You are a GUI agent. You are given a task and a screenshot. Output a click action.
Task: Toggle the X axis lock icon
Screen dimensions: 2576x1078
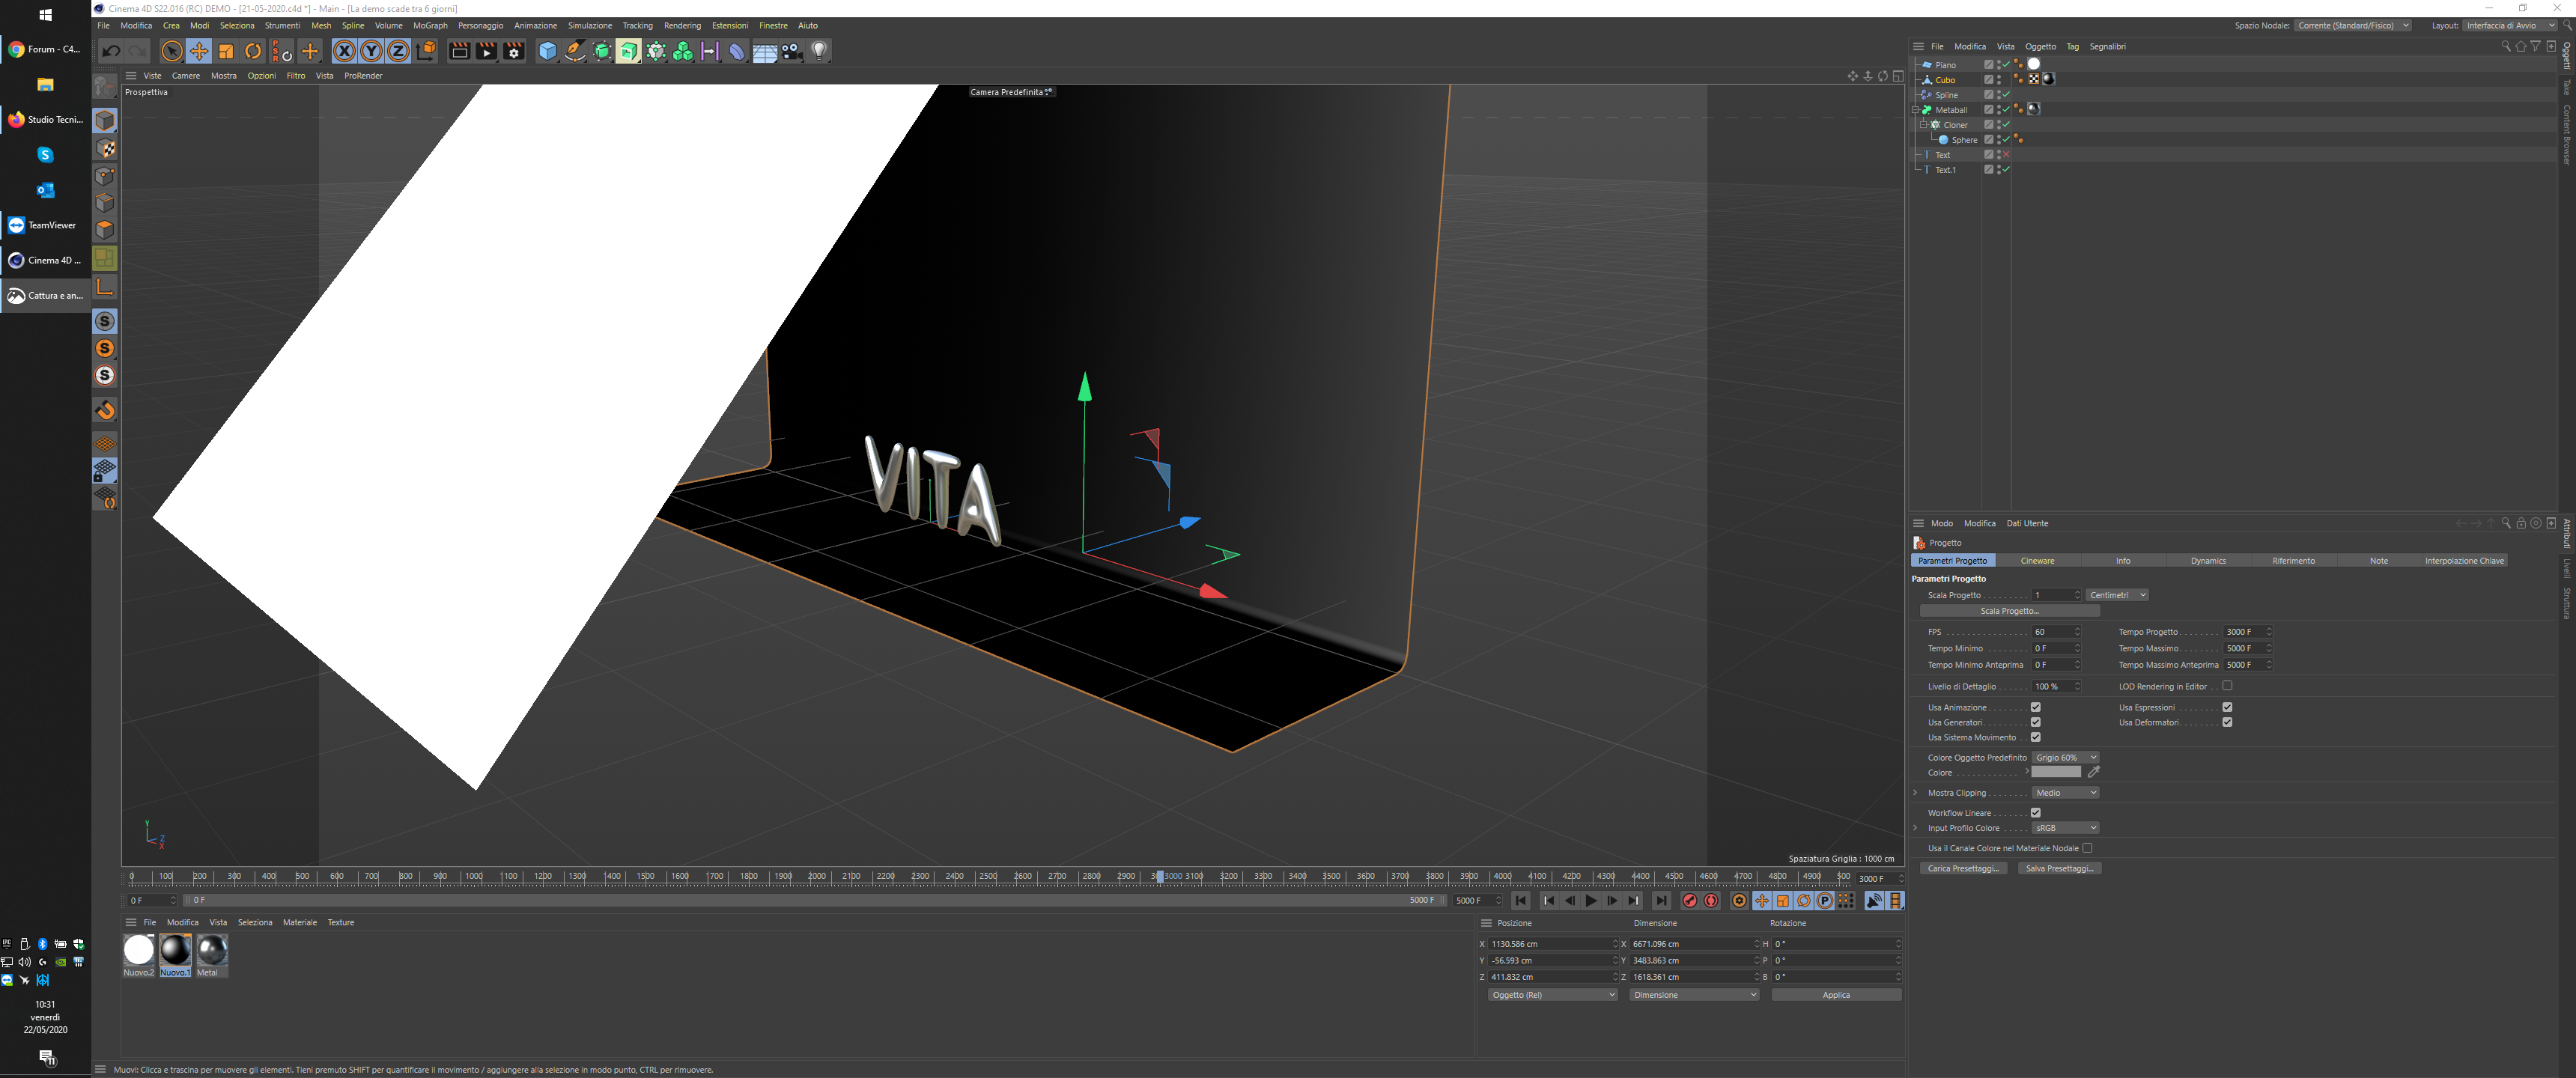[x=344, y=51]
